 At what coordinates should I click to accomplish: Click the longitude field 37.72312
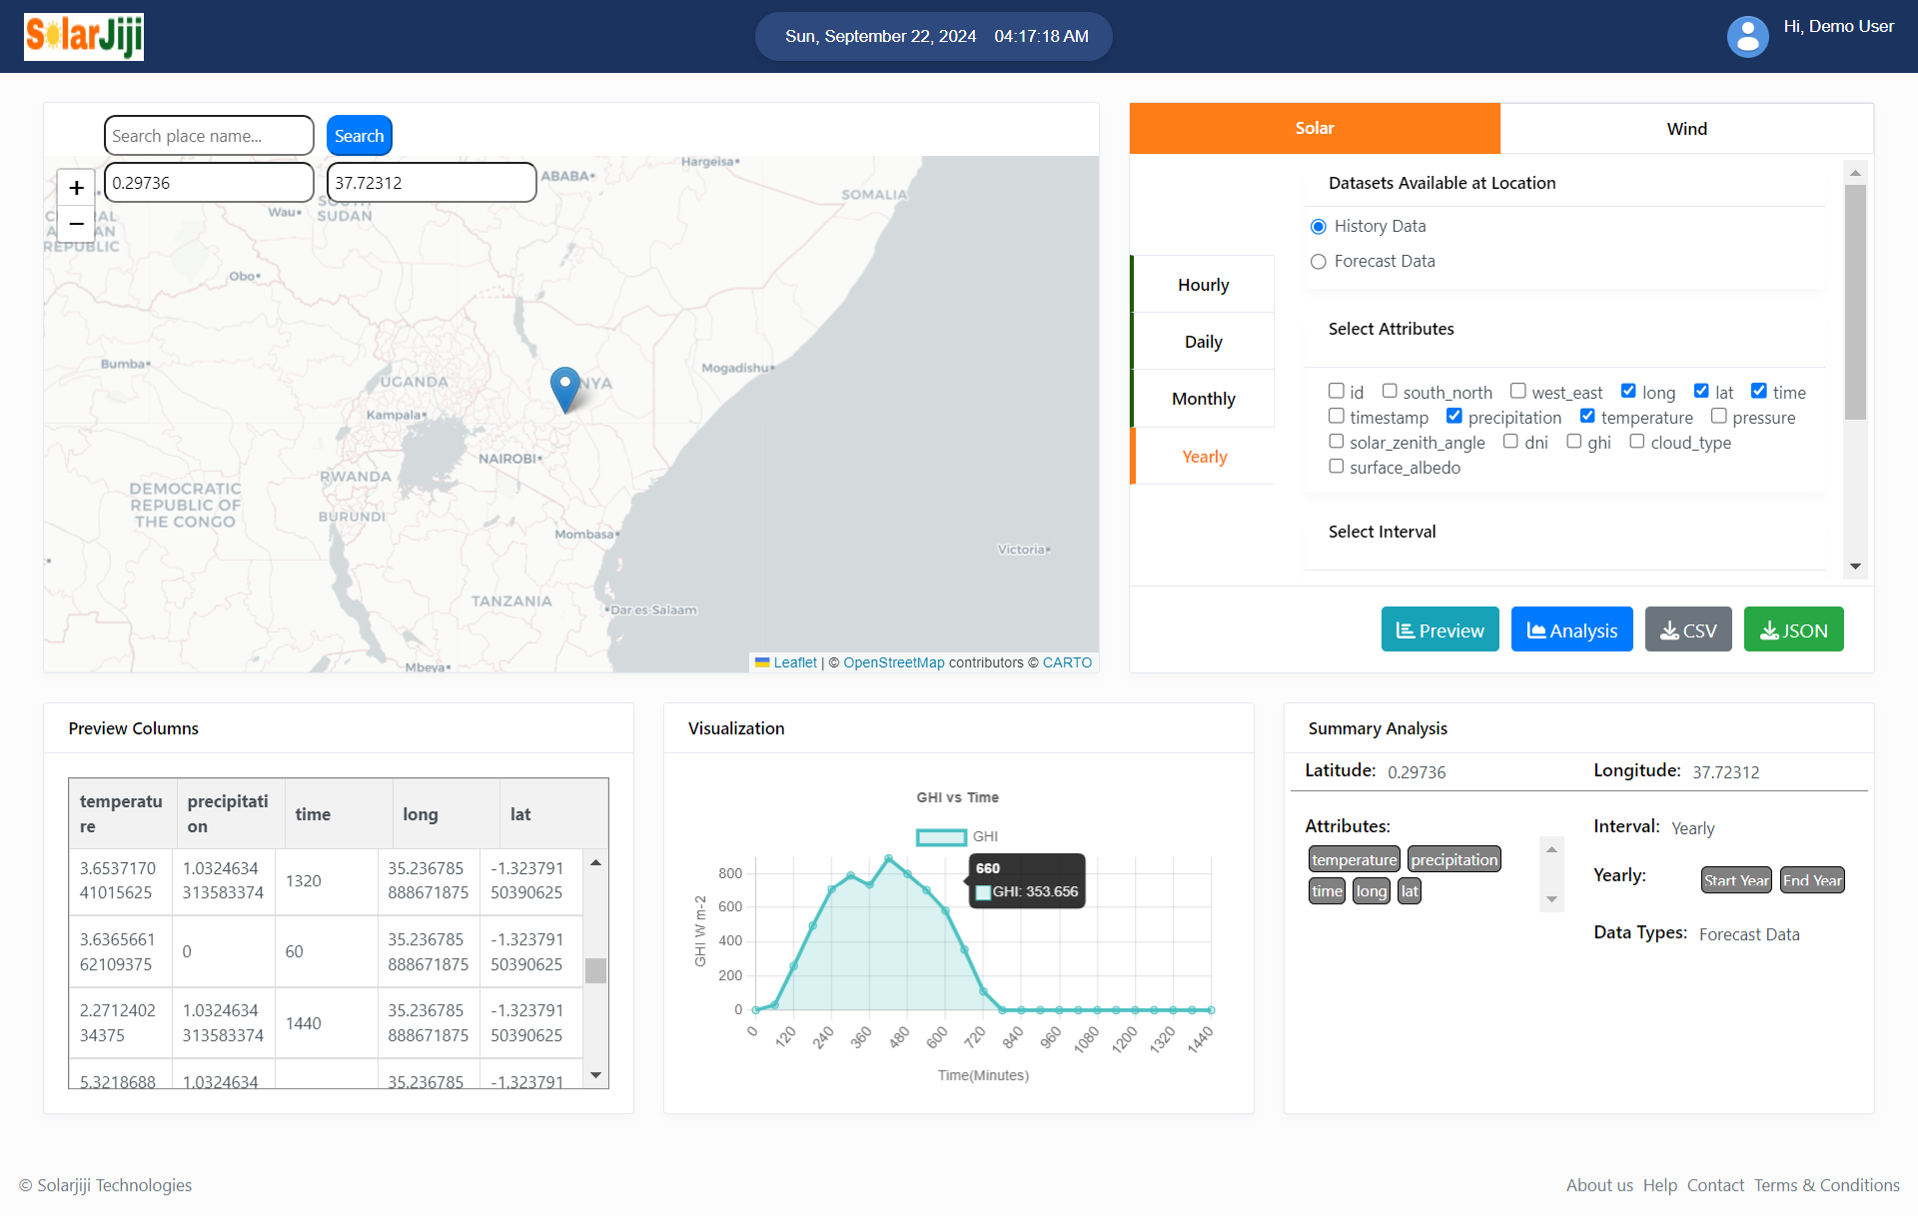pos(432,183)
